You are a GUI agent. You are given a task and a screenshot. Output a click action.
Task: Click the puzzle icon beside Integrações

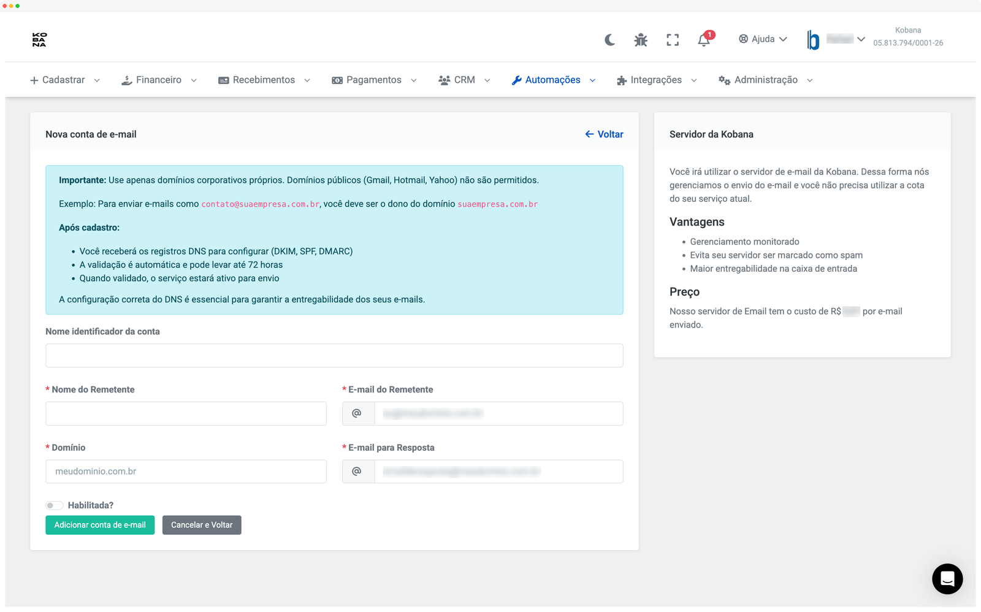point(621,79)
